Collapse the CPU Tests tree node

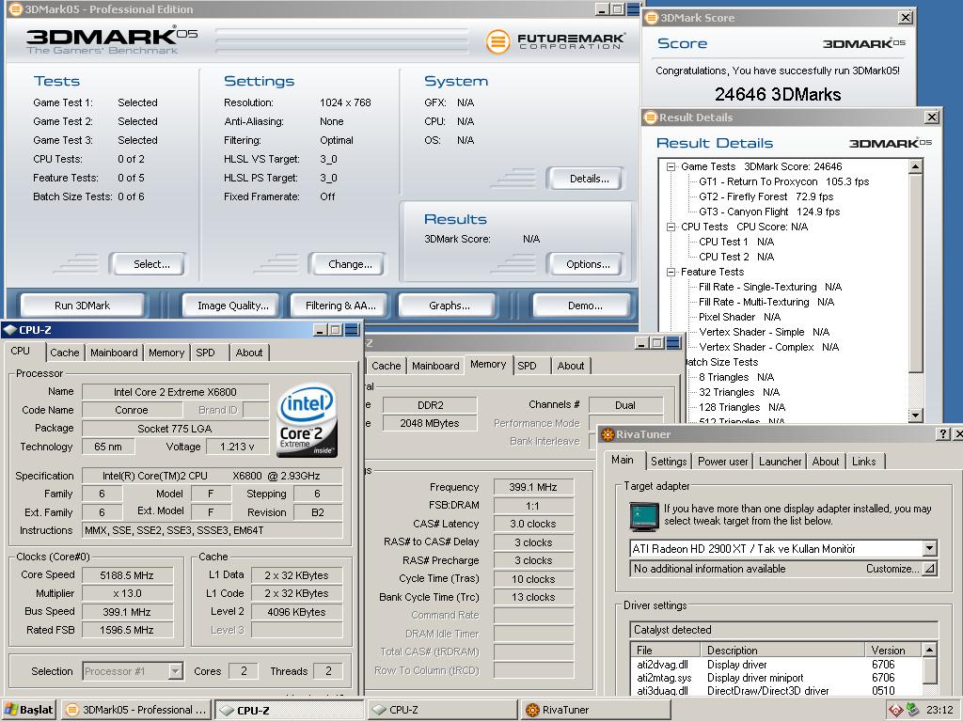click(671, 227)
